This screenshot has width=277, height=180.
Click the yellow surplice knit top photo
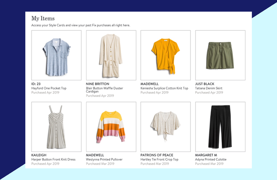[x=165, y=55]
